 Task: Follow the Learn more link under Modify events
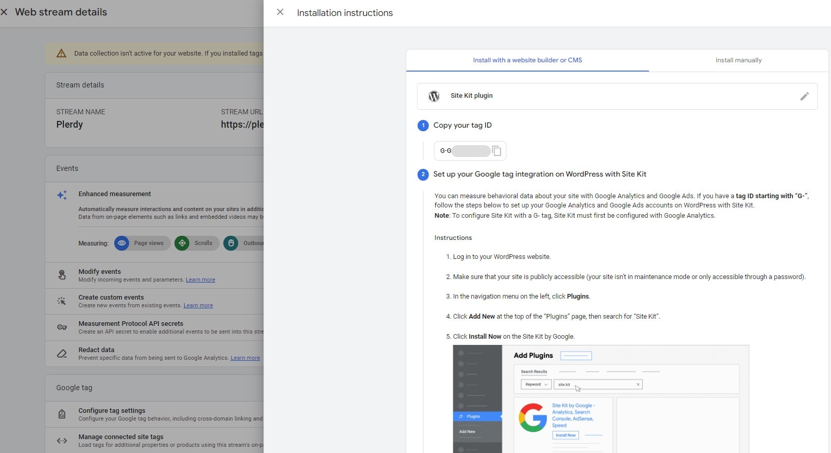point(200,280)
